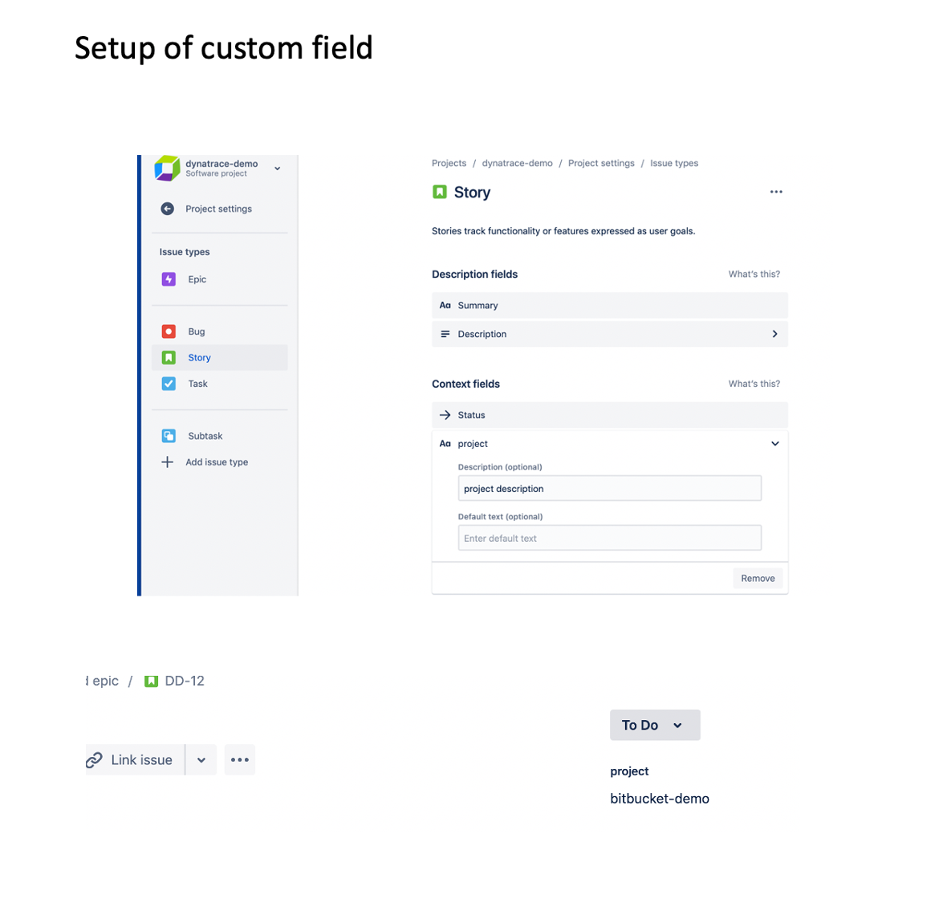
Task: Open the dynatrace-demo project switcher chevron
Action: (278, 169)
